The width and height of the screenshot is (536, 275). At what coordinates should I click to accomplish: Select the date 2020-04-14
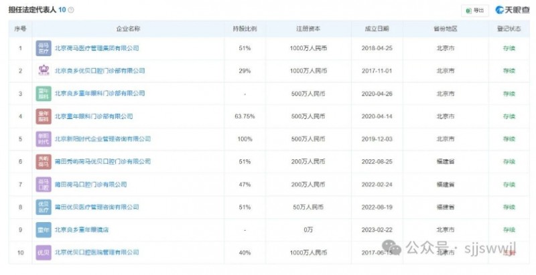click(377, 116)
